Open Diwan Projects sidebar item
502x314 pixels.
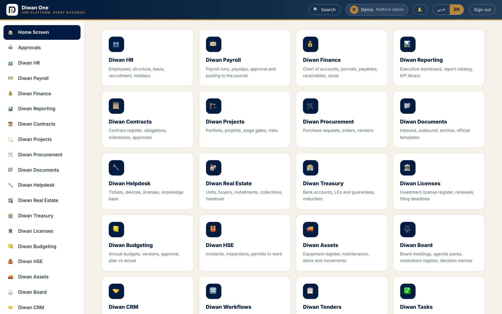pos(42,139)
